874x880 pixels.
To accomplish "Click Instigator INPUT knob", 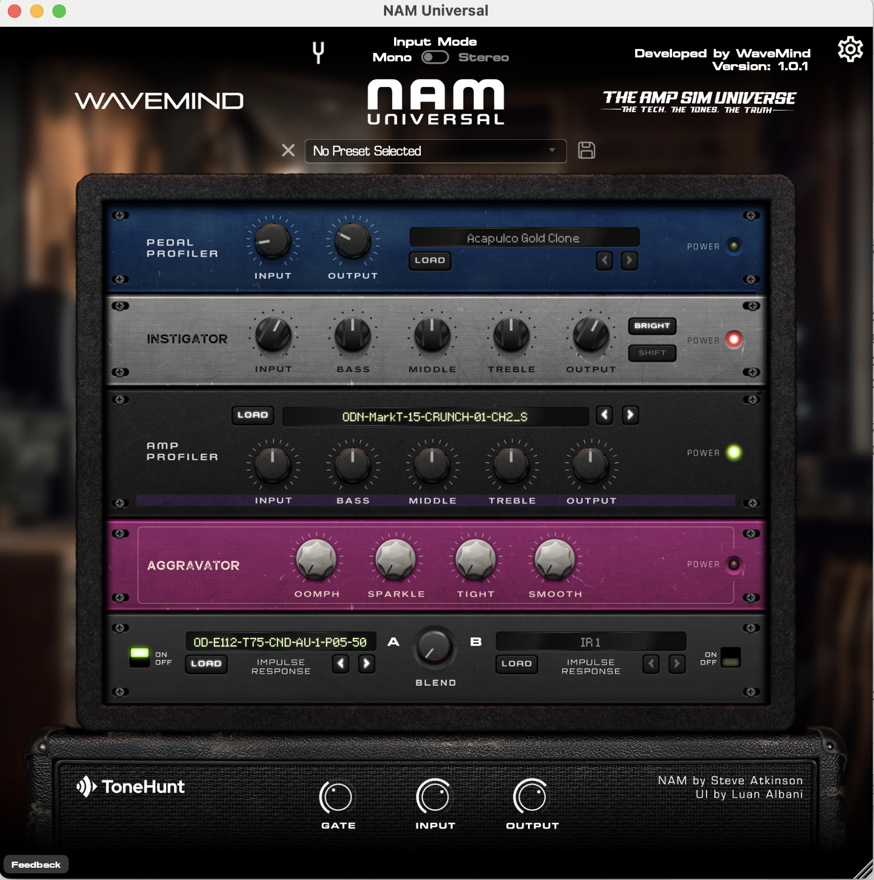I will click(x=273, y=335).
